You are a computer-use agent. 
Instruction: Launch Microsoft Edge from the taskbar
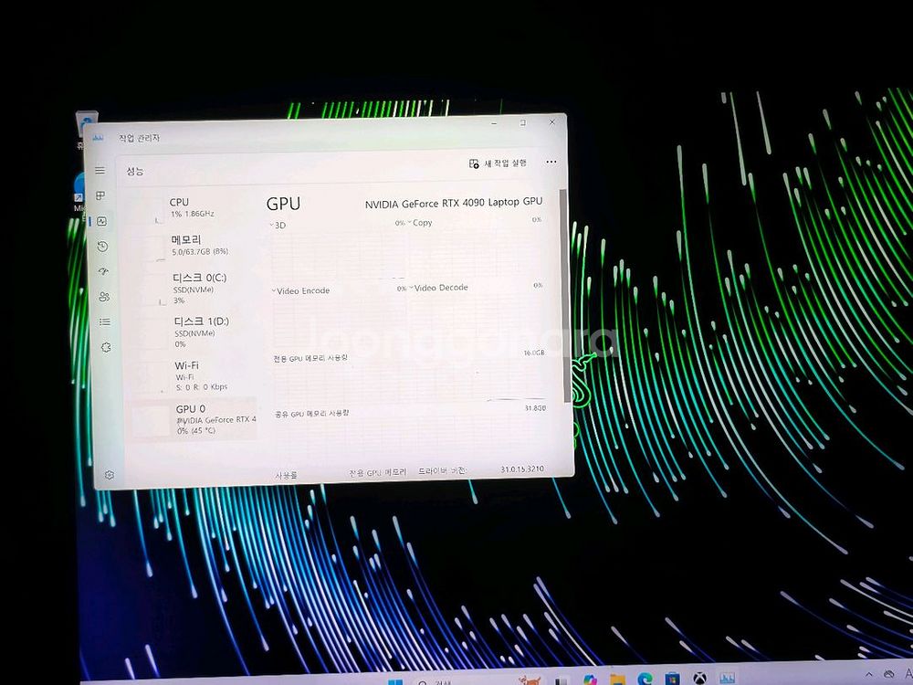coord(645,680)
